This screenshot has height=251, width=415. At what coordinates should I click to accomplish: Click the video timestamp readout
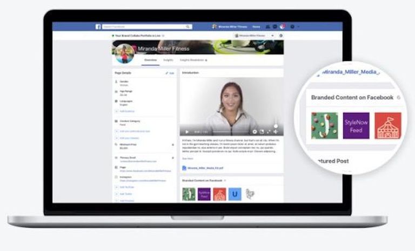coord(201,132)
